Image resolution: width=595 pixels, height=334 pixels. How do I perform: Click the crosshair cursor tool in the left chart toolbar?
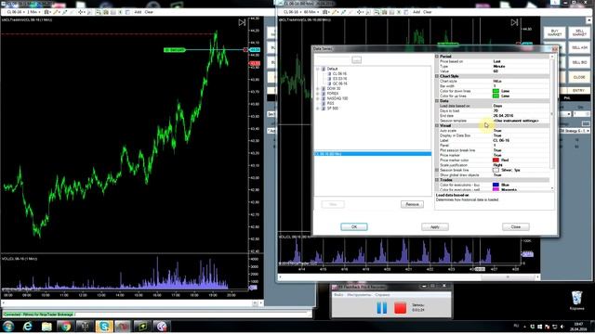(x=81, y=12)
